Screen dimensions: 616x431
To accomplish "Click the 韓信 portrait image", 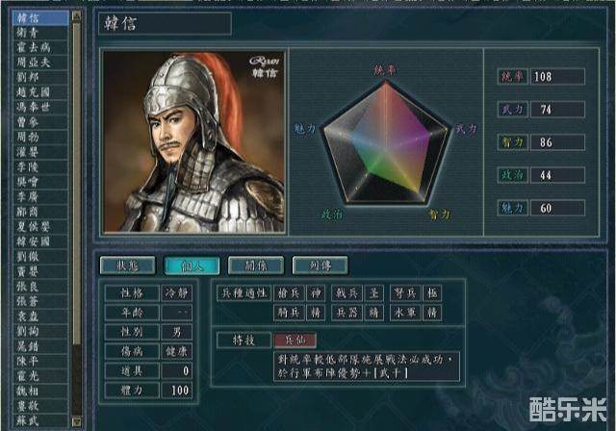I will point(193,142).
